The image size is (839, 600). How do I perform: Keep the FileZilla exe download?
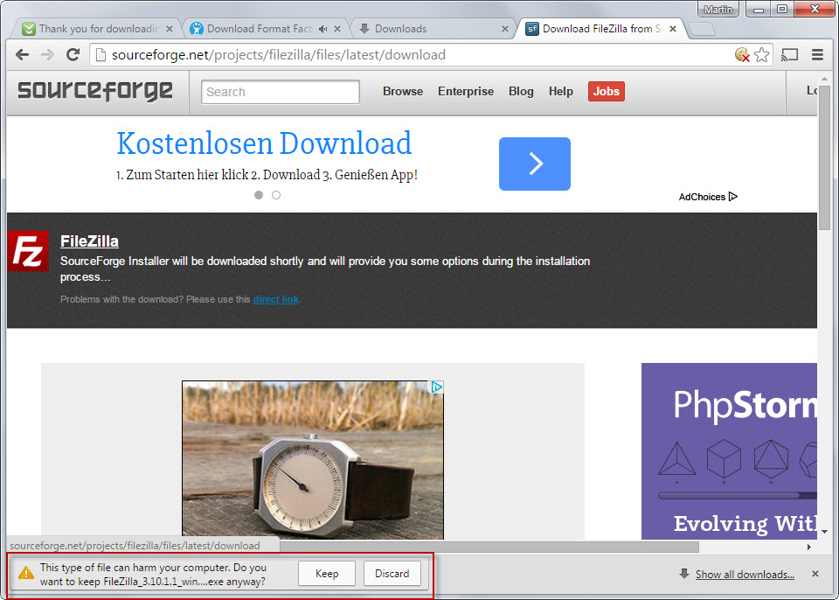click(326, 573)
